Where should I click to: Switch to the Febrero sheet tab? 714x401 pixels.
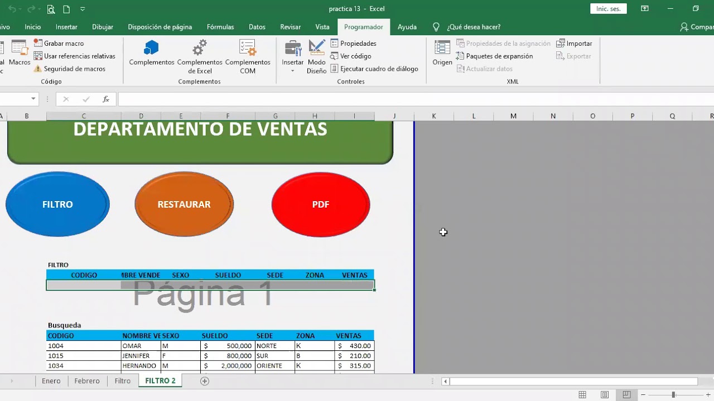coord(87,381)
